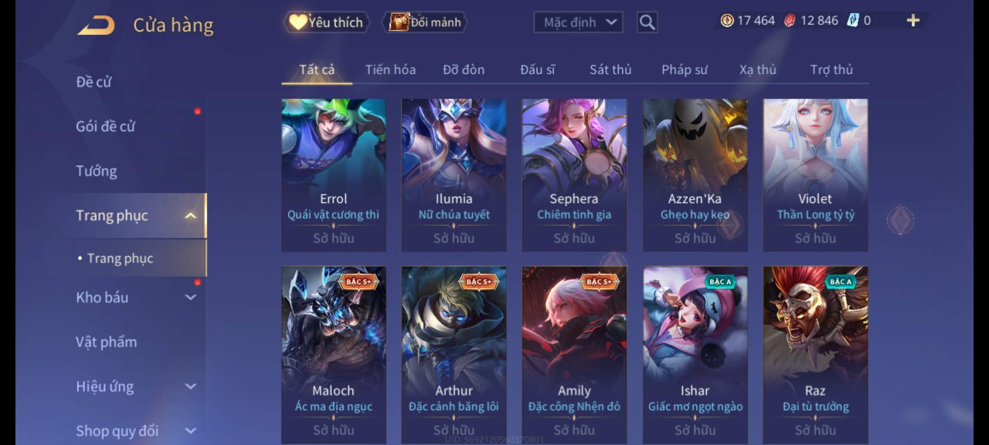Open Tướng in the sidebar
The image size is (989, 445).
pyautogui.click(x=96, y=171)
